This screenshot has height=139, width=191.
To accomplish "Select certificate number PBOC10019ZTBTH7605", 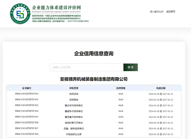I will [27, 117].
